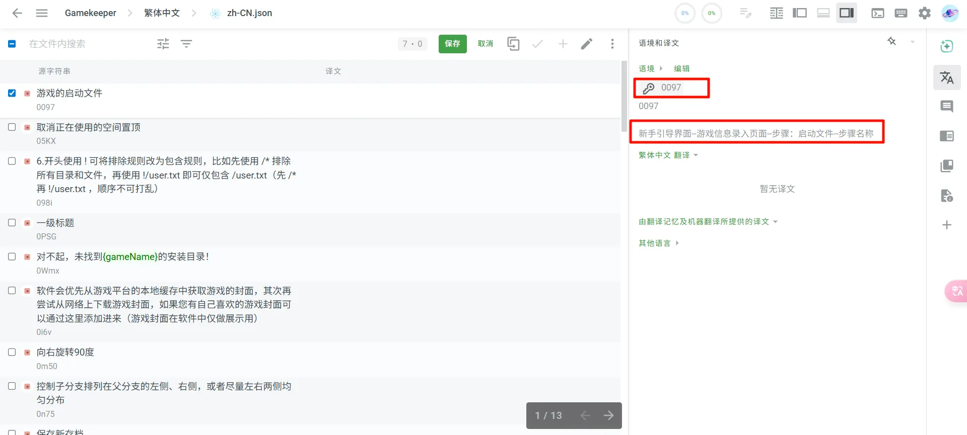Image resolution: width=967 pixels, height=435 pixels.
Task: Click the 取消 cancel button
Action: coord(485,44)
